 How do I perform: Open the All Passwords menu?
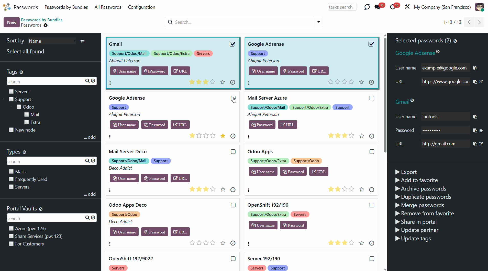coord(108,7)
